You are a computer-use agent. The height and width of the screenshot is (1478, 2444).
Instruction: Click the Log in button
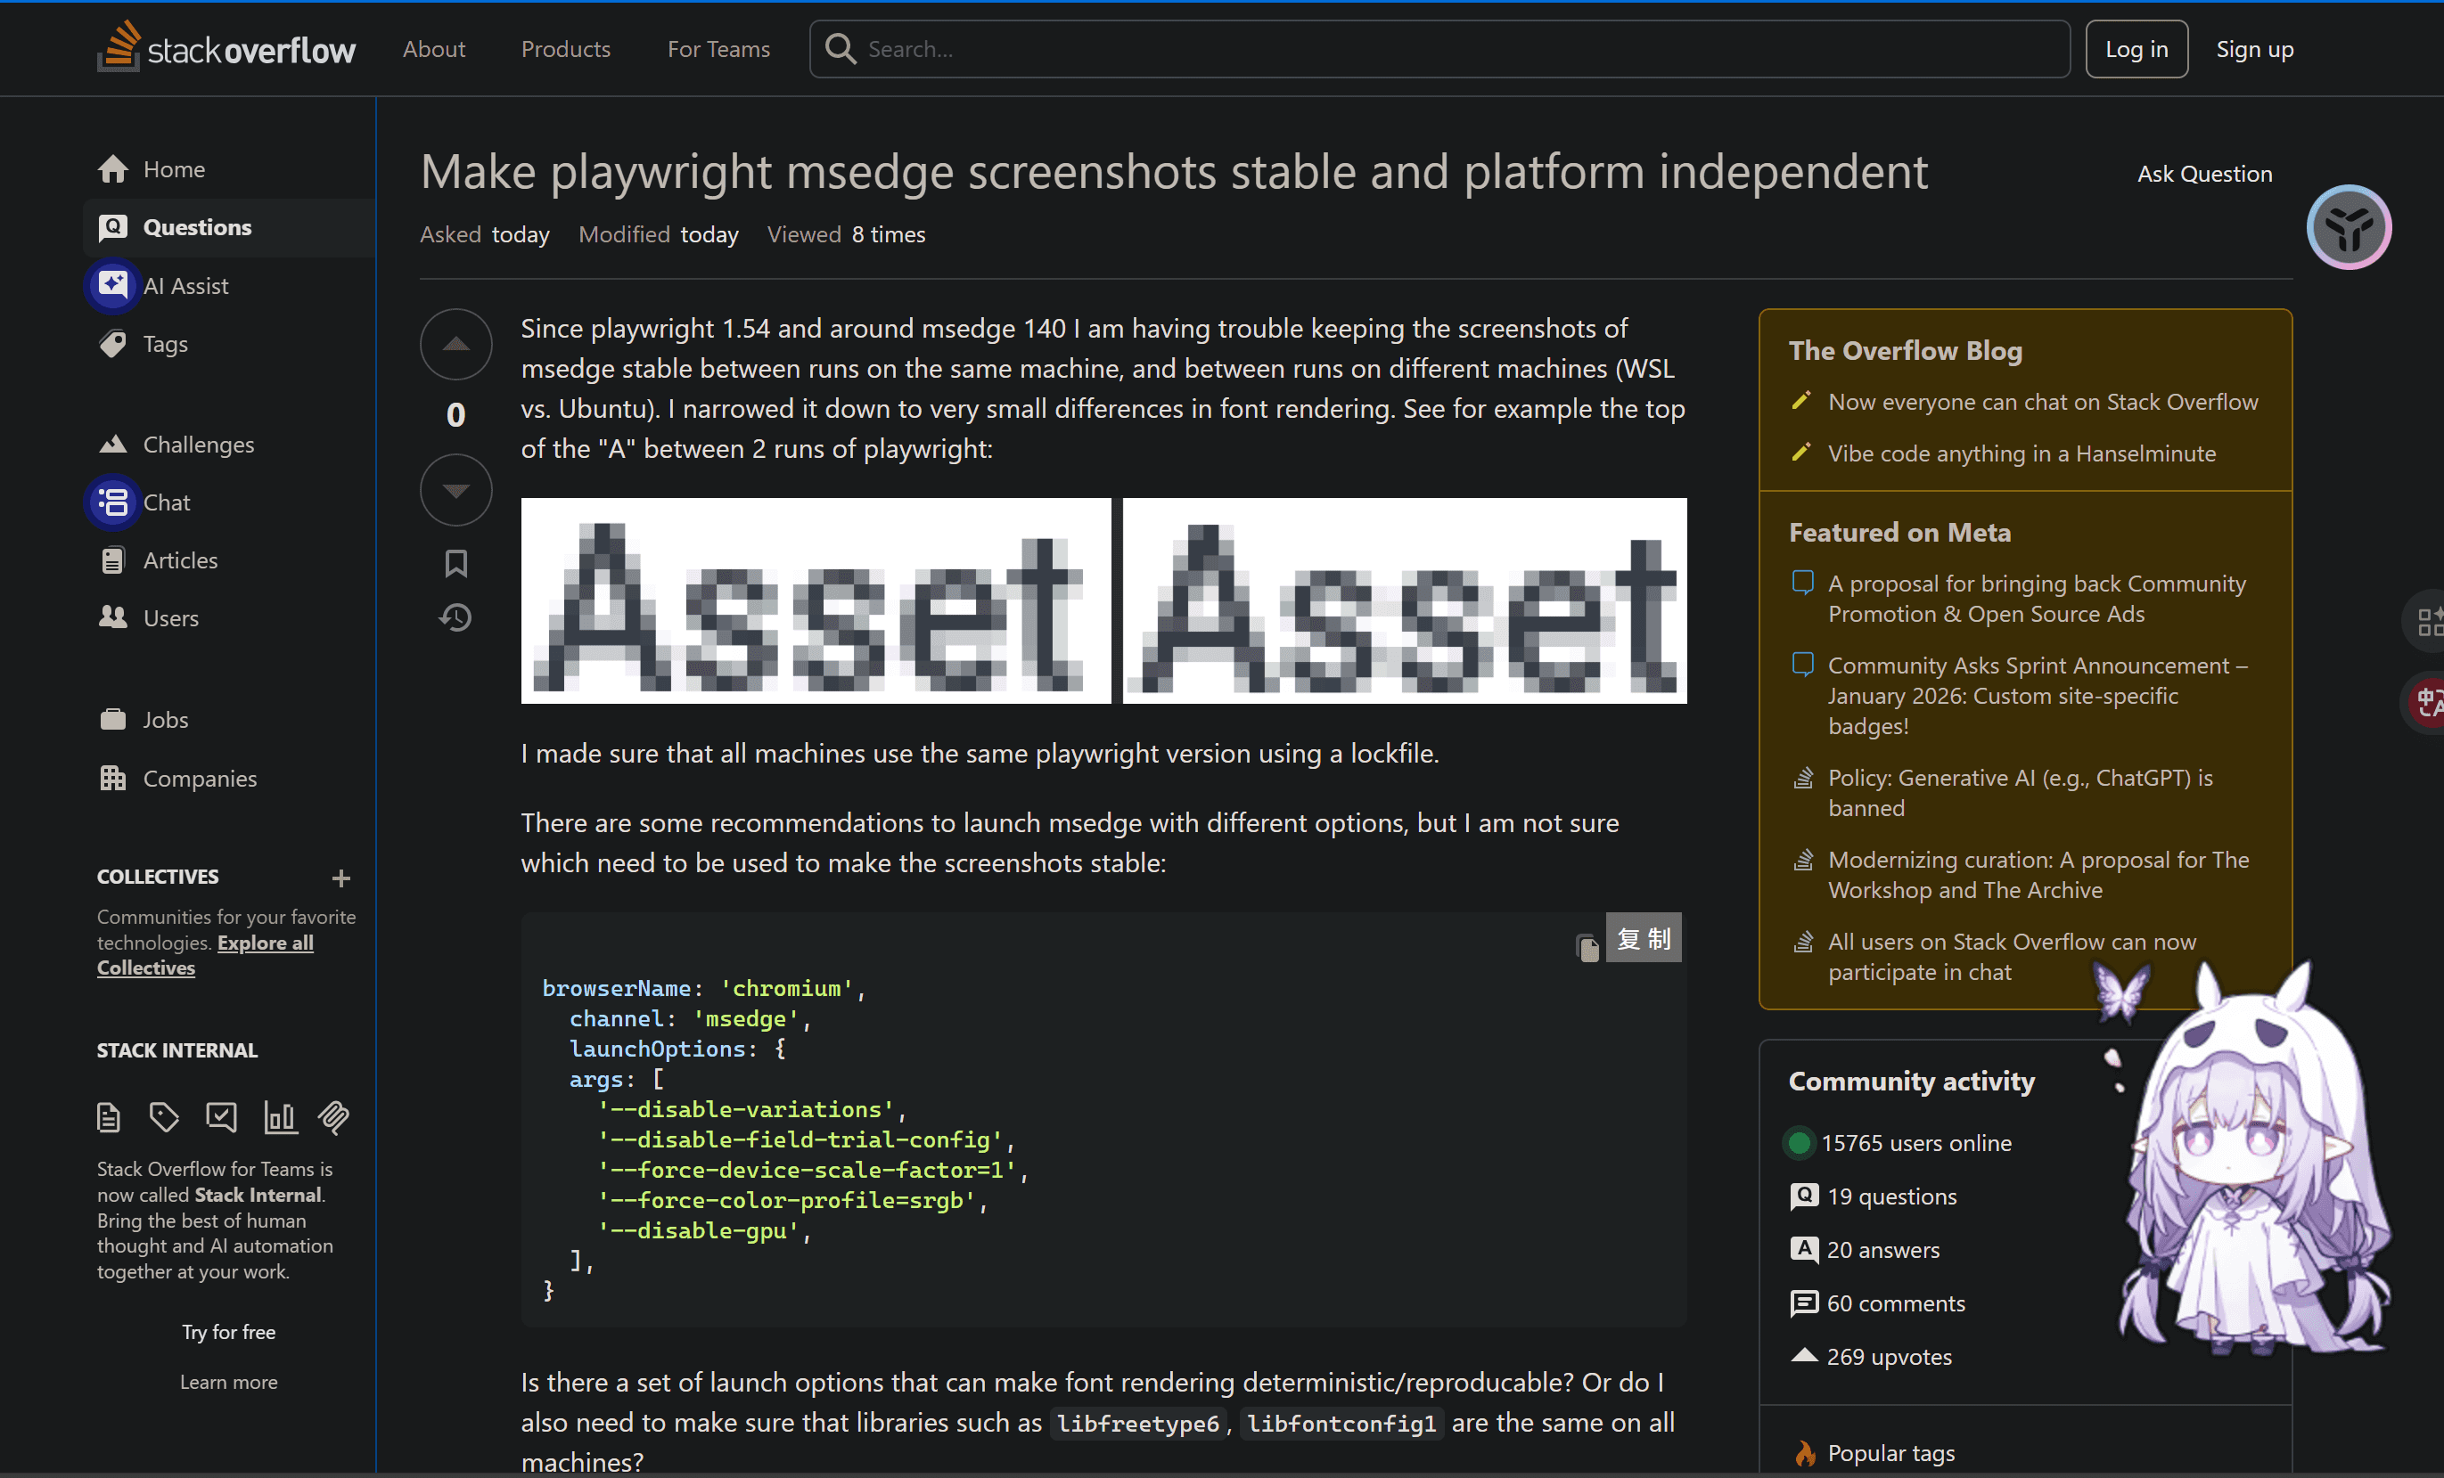tap(2136, 49)
